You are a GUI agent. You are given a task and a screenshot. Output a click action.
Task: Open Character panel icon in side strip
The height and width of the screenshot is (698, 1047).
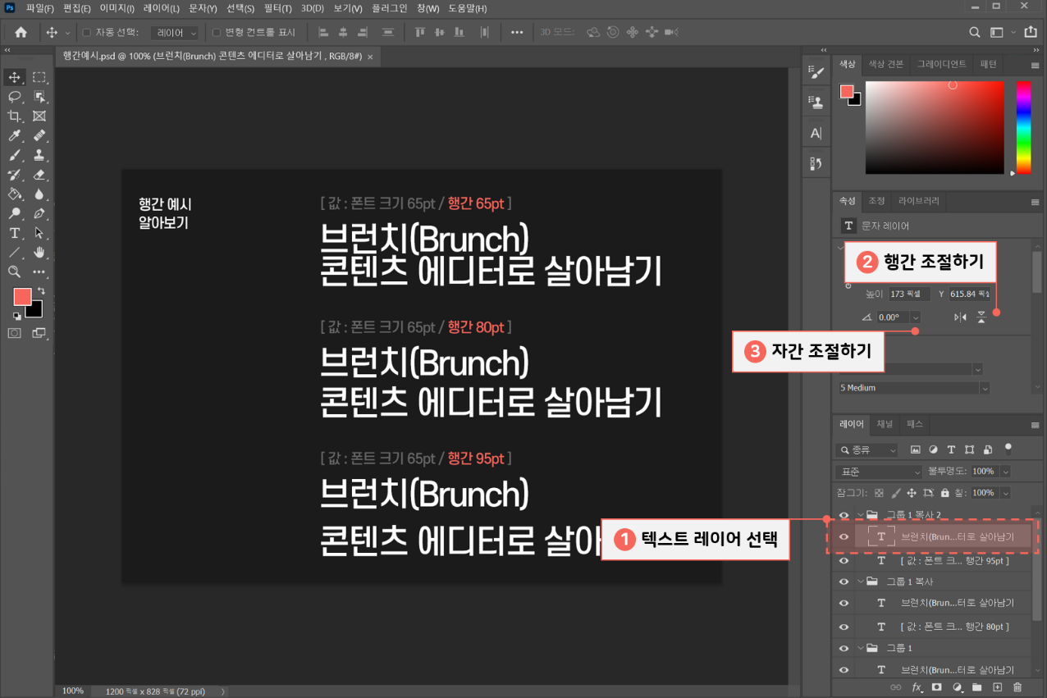pyautogui.click(x=816, y=133)
